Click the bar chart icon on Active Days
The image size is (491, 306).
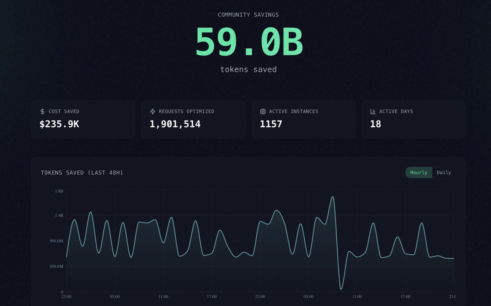(x=373, y=111)
